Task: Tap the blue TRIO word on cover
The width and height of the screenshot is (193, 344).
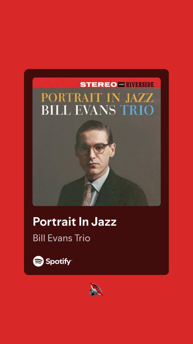Action: coord(137,110)
